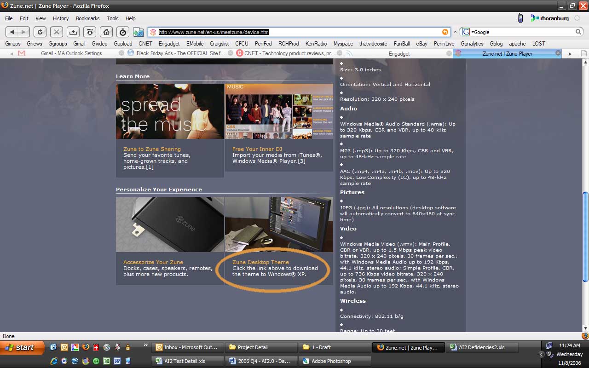Viewport: 589px width, 368px height.
Task: Click inside the address bar URL field
Action: point(299,32)
